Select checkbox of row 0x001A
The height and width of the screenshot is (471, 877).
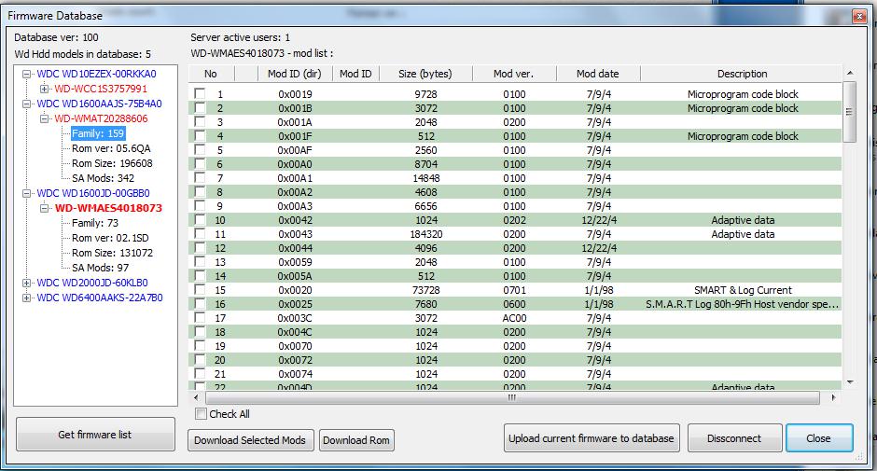point(200,121)
